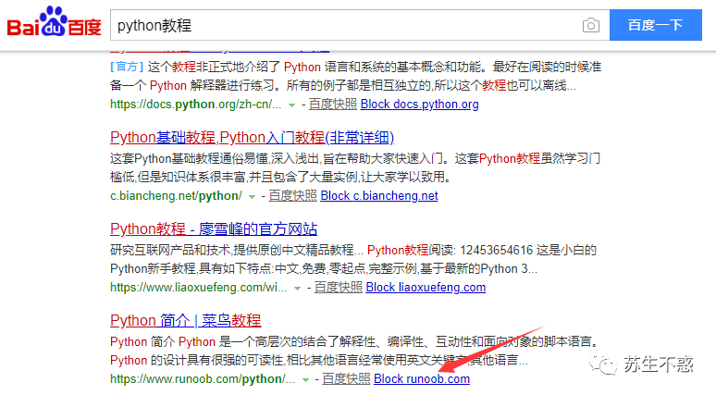Open Python 简介 | 菜鸟教程 result title
Image resolution: width=716 pixels, height=395 pixels.
coord(185,321)
